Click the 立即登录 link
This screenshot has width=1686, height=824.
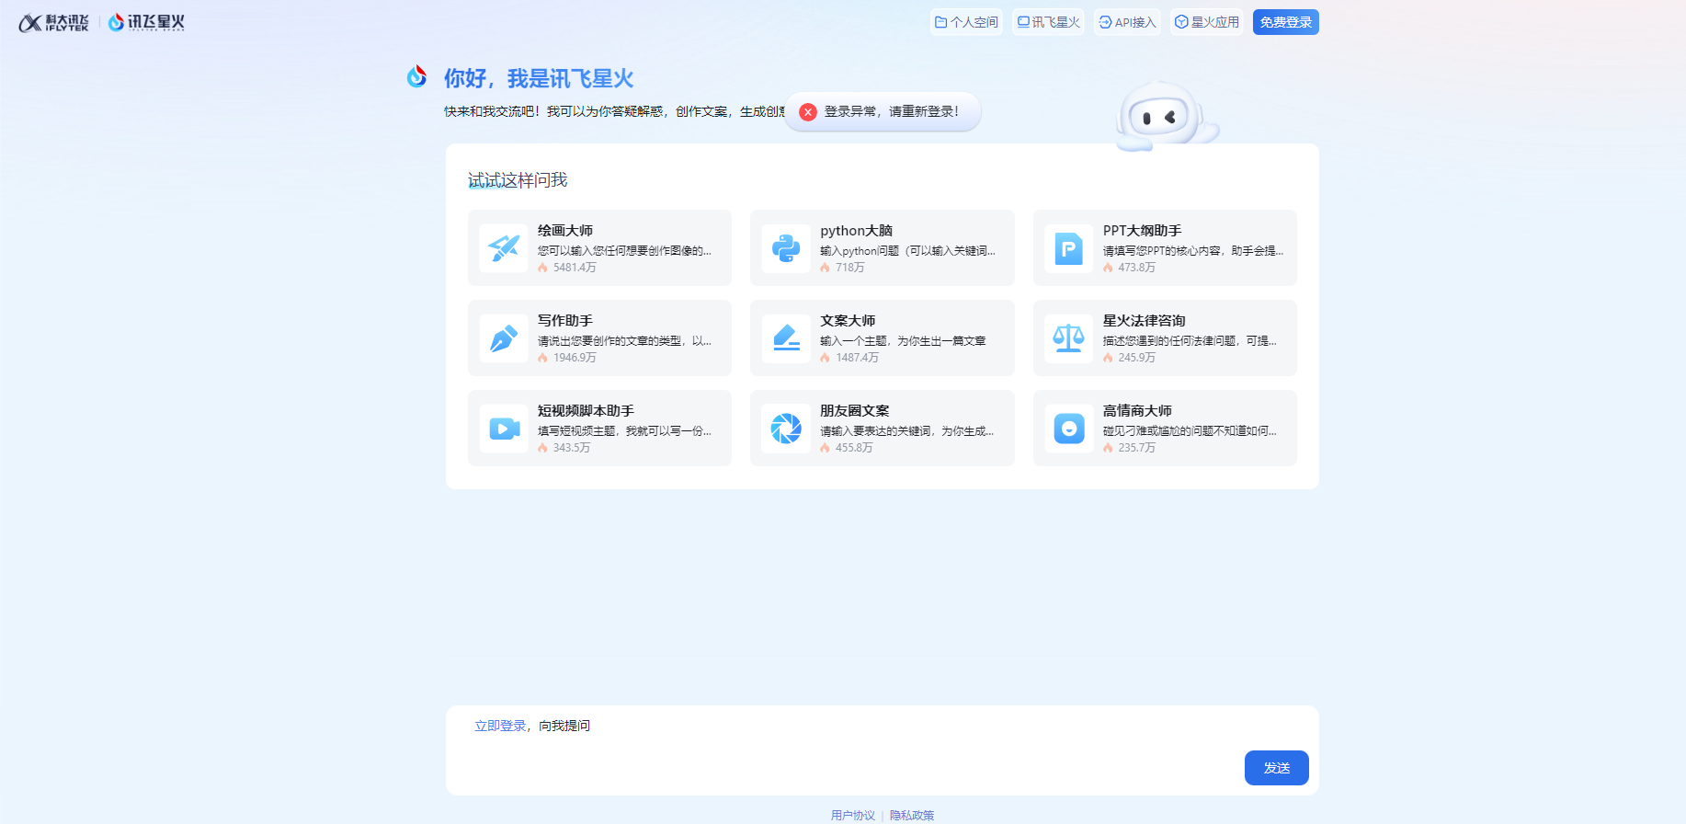[500, 727]
